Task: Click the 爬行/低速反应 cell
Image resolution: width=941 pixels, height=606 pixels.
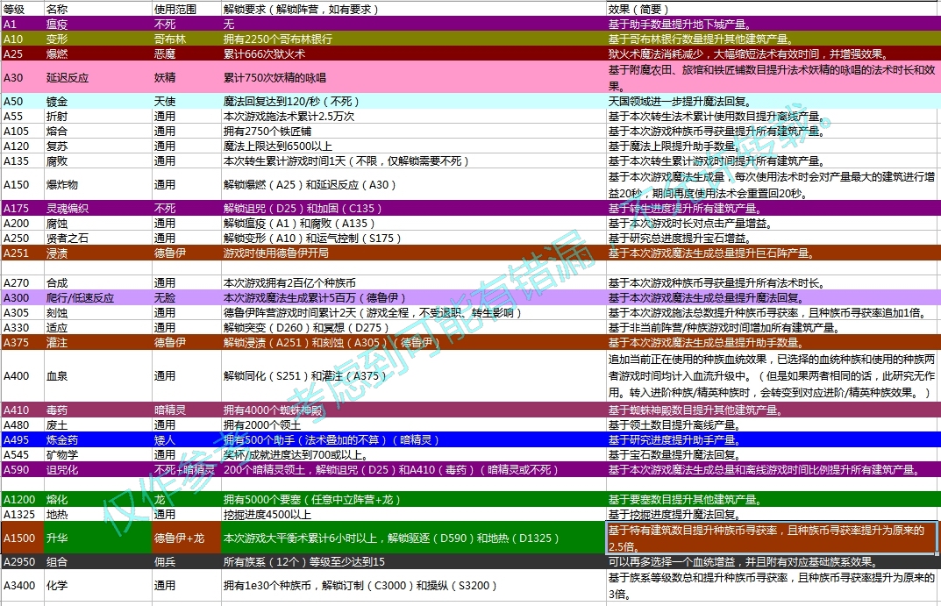Action: click(x=98, y=297)
